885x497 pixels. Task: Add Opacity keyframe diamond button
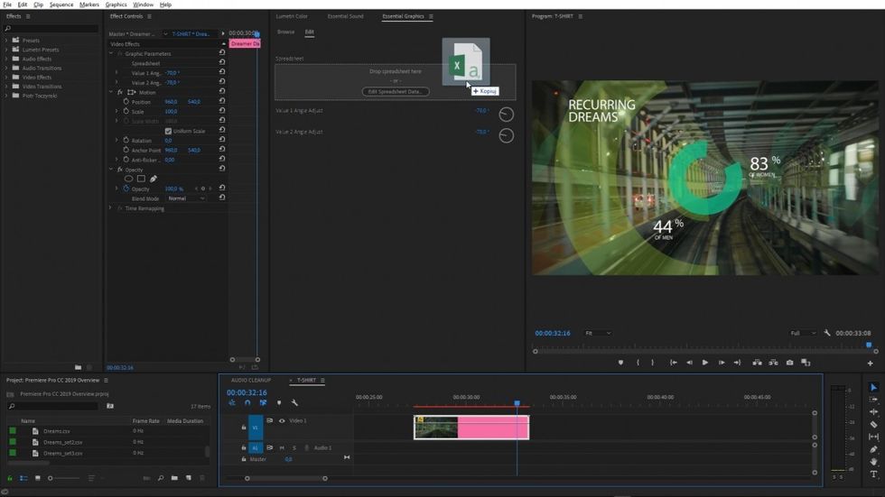pos(203,189)
